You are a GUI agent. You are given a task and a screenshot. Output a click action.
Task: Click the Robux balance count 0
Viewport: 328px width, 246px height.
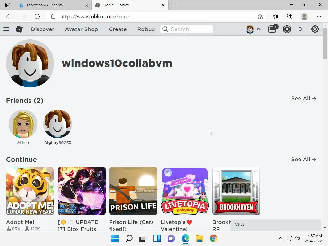[x=300, y=29]
